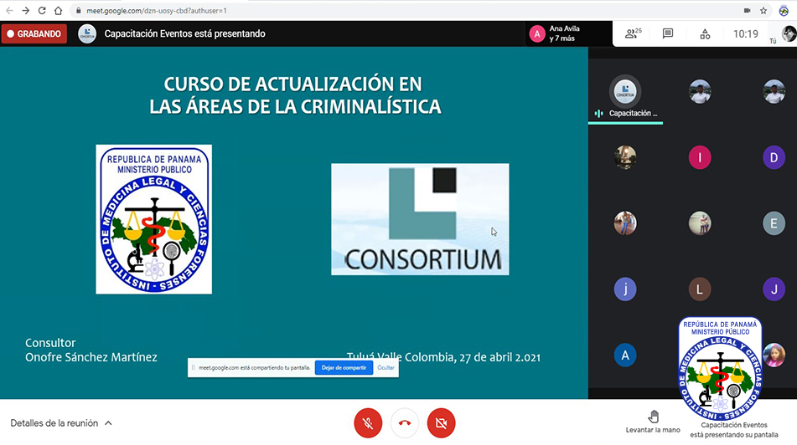
Task: Select the participant with lowercase j initial
Action: (625, 289)
